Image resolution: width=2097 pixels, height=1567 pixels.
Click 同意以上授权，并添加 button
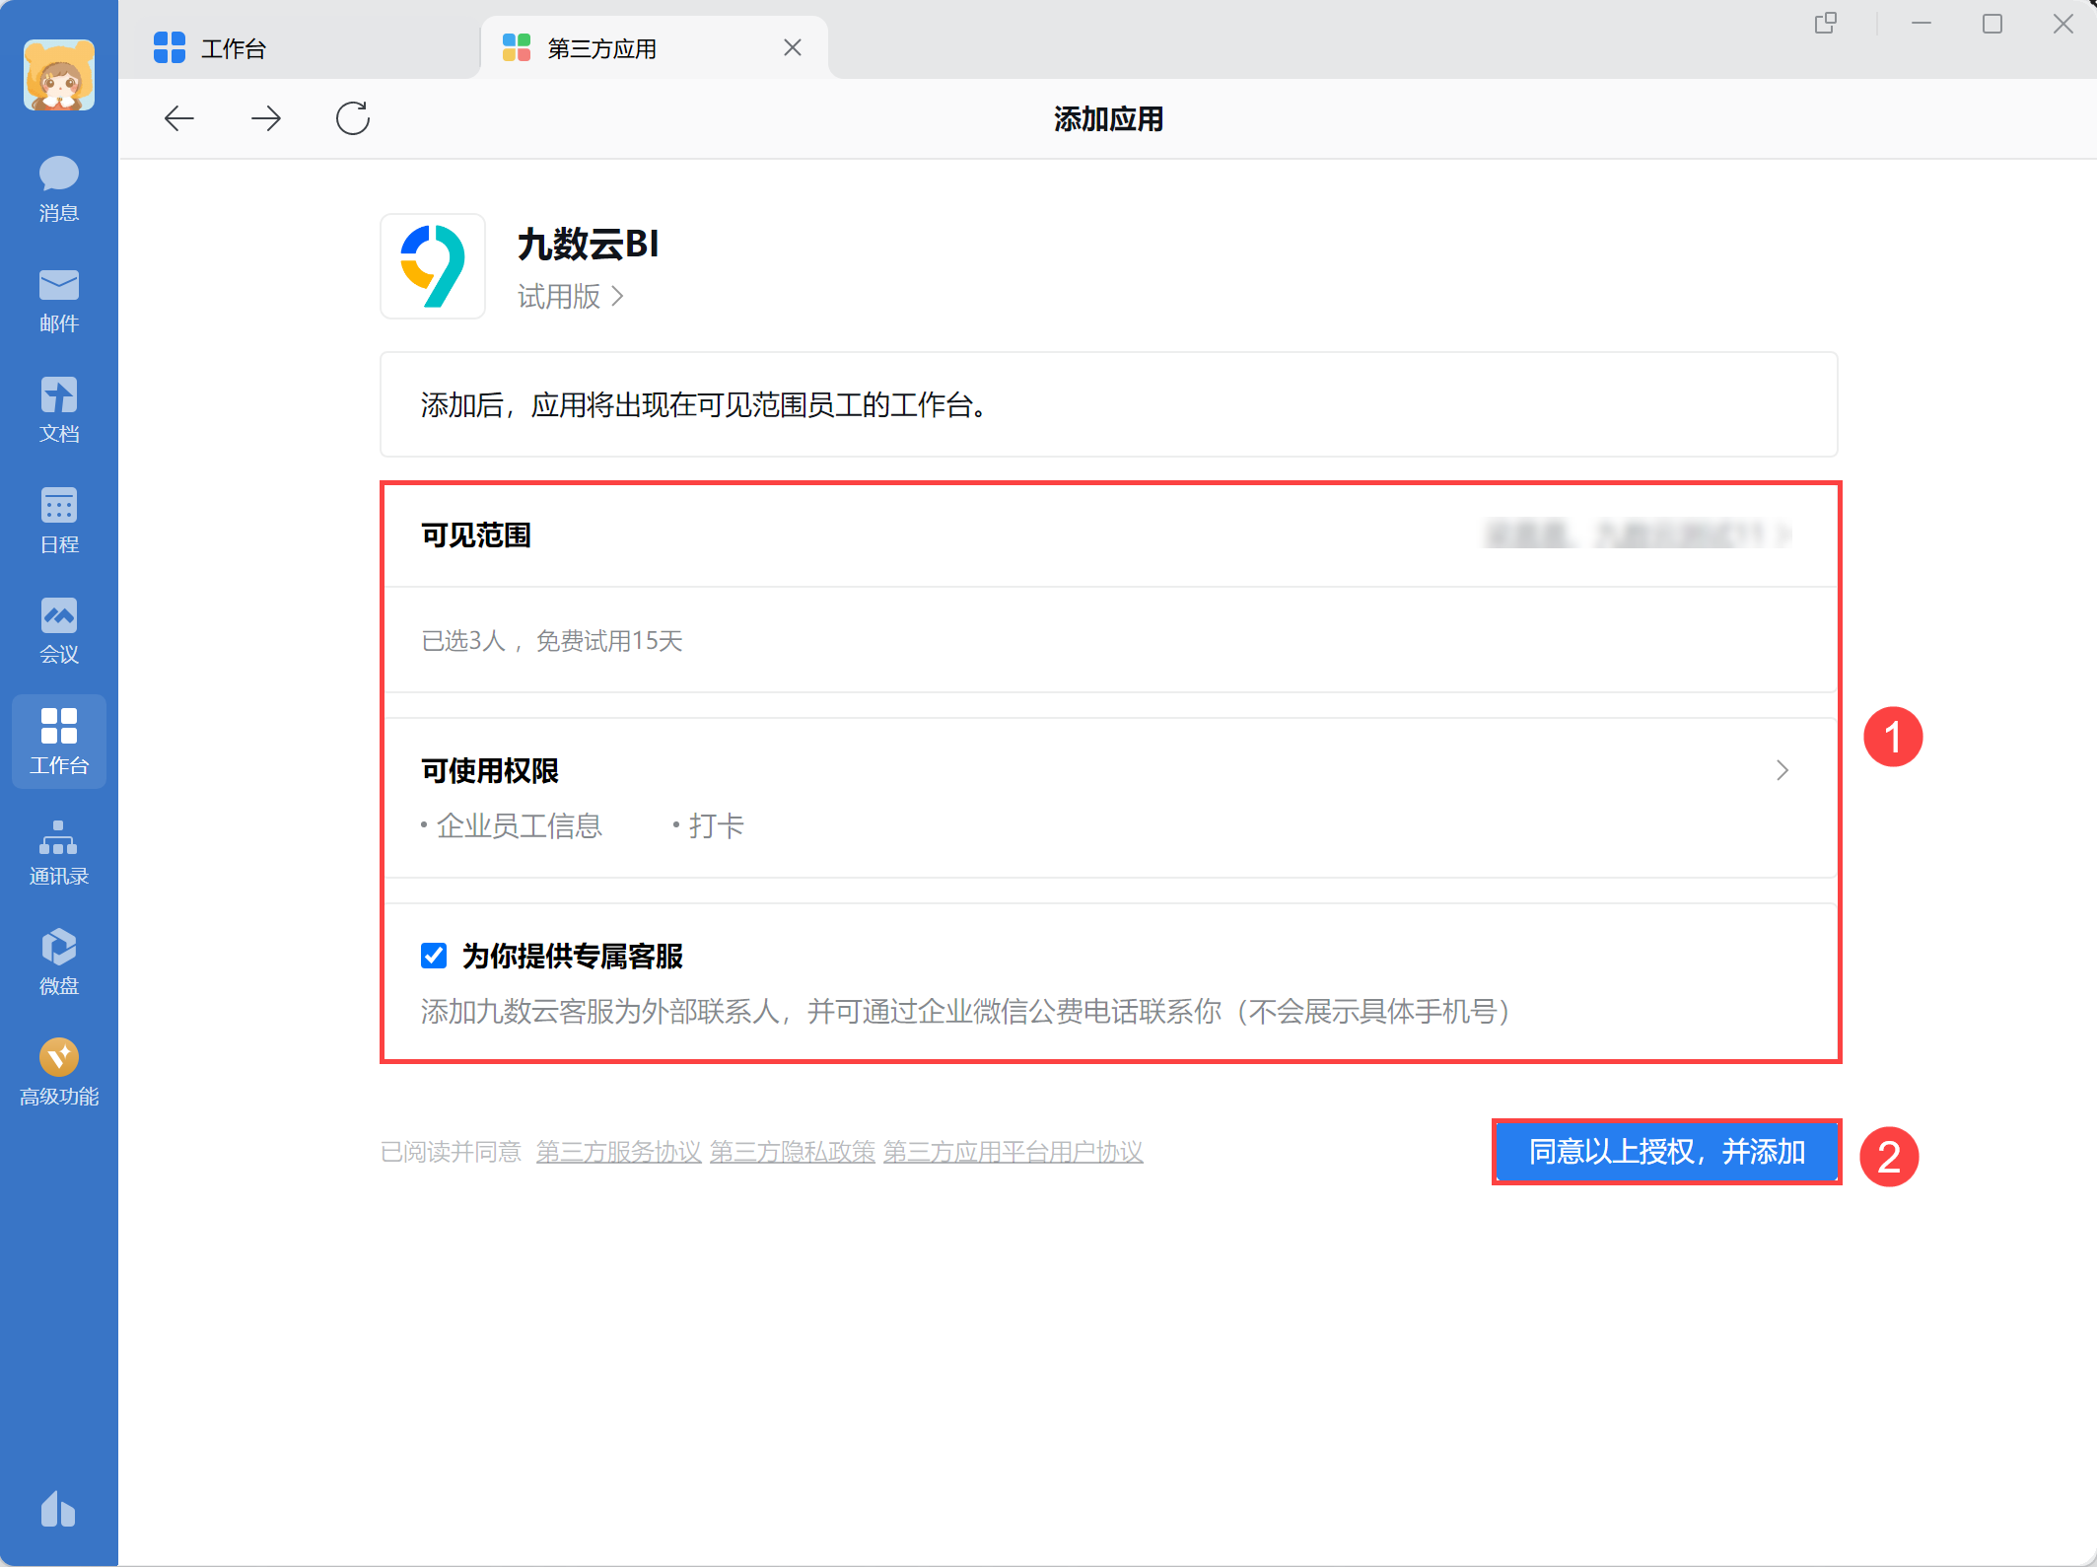[x=1666, y=1152]
